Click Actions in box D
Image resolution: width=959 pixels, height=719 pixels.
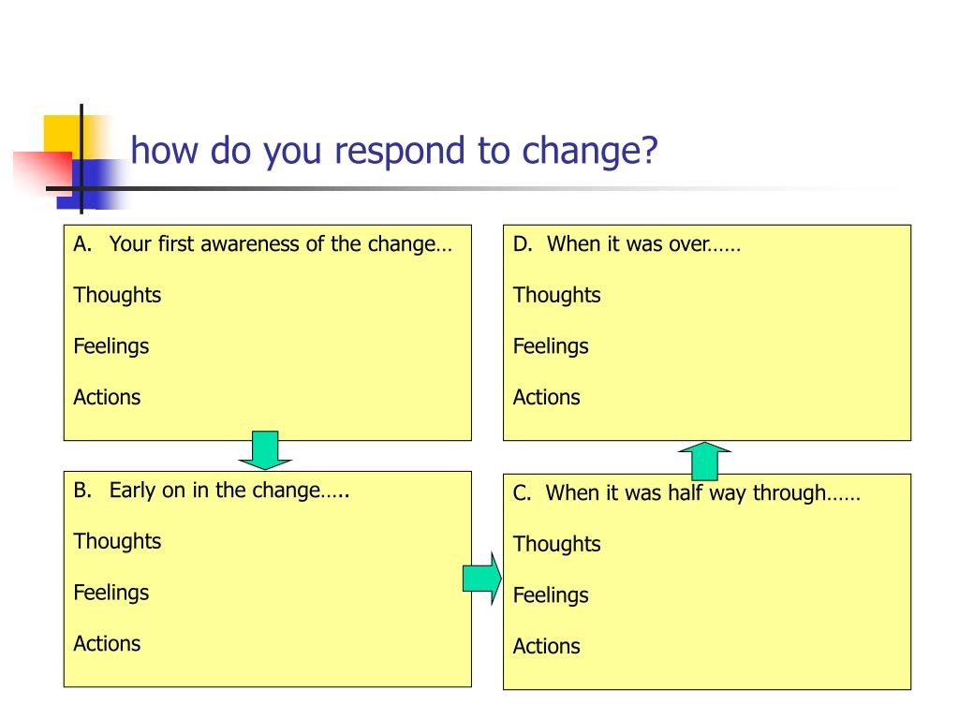(546, 397)
